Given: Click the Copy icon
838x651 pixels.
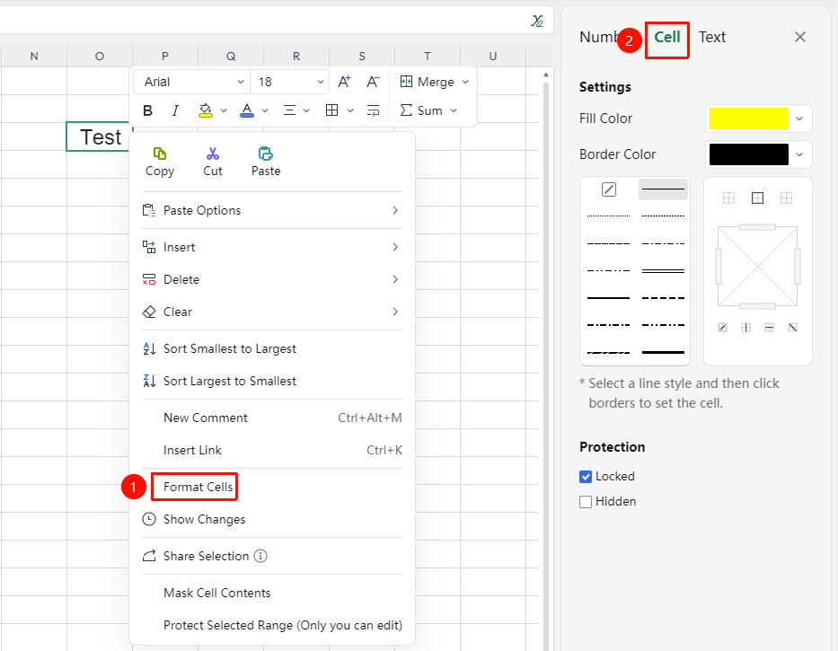Looking at the screenshot, I should coord(159,154).
